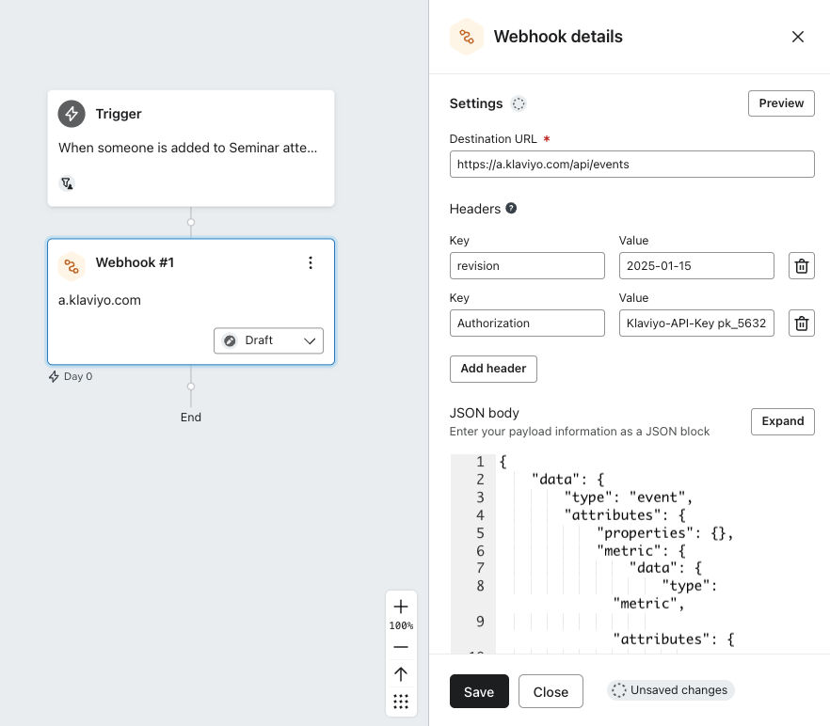The width and height of the screenshot is (830, 726).
Task: Click the Unsaved changes status badge
Action: [670, 690]
